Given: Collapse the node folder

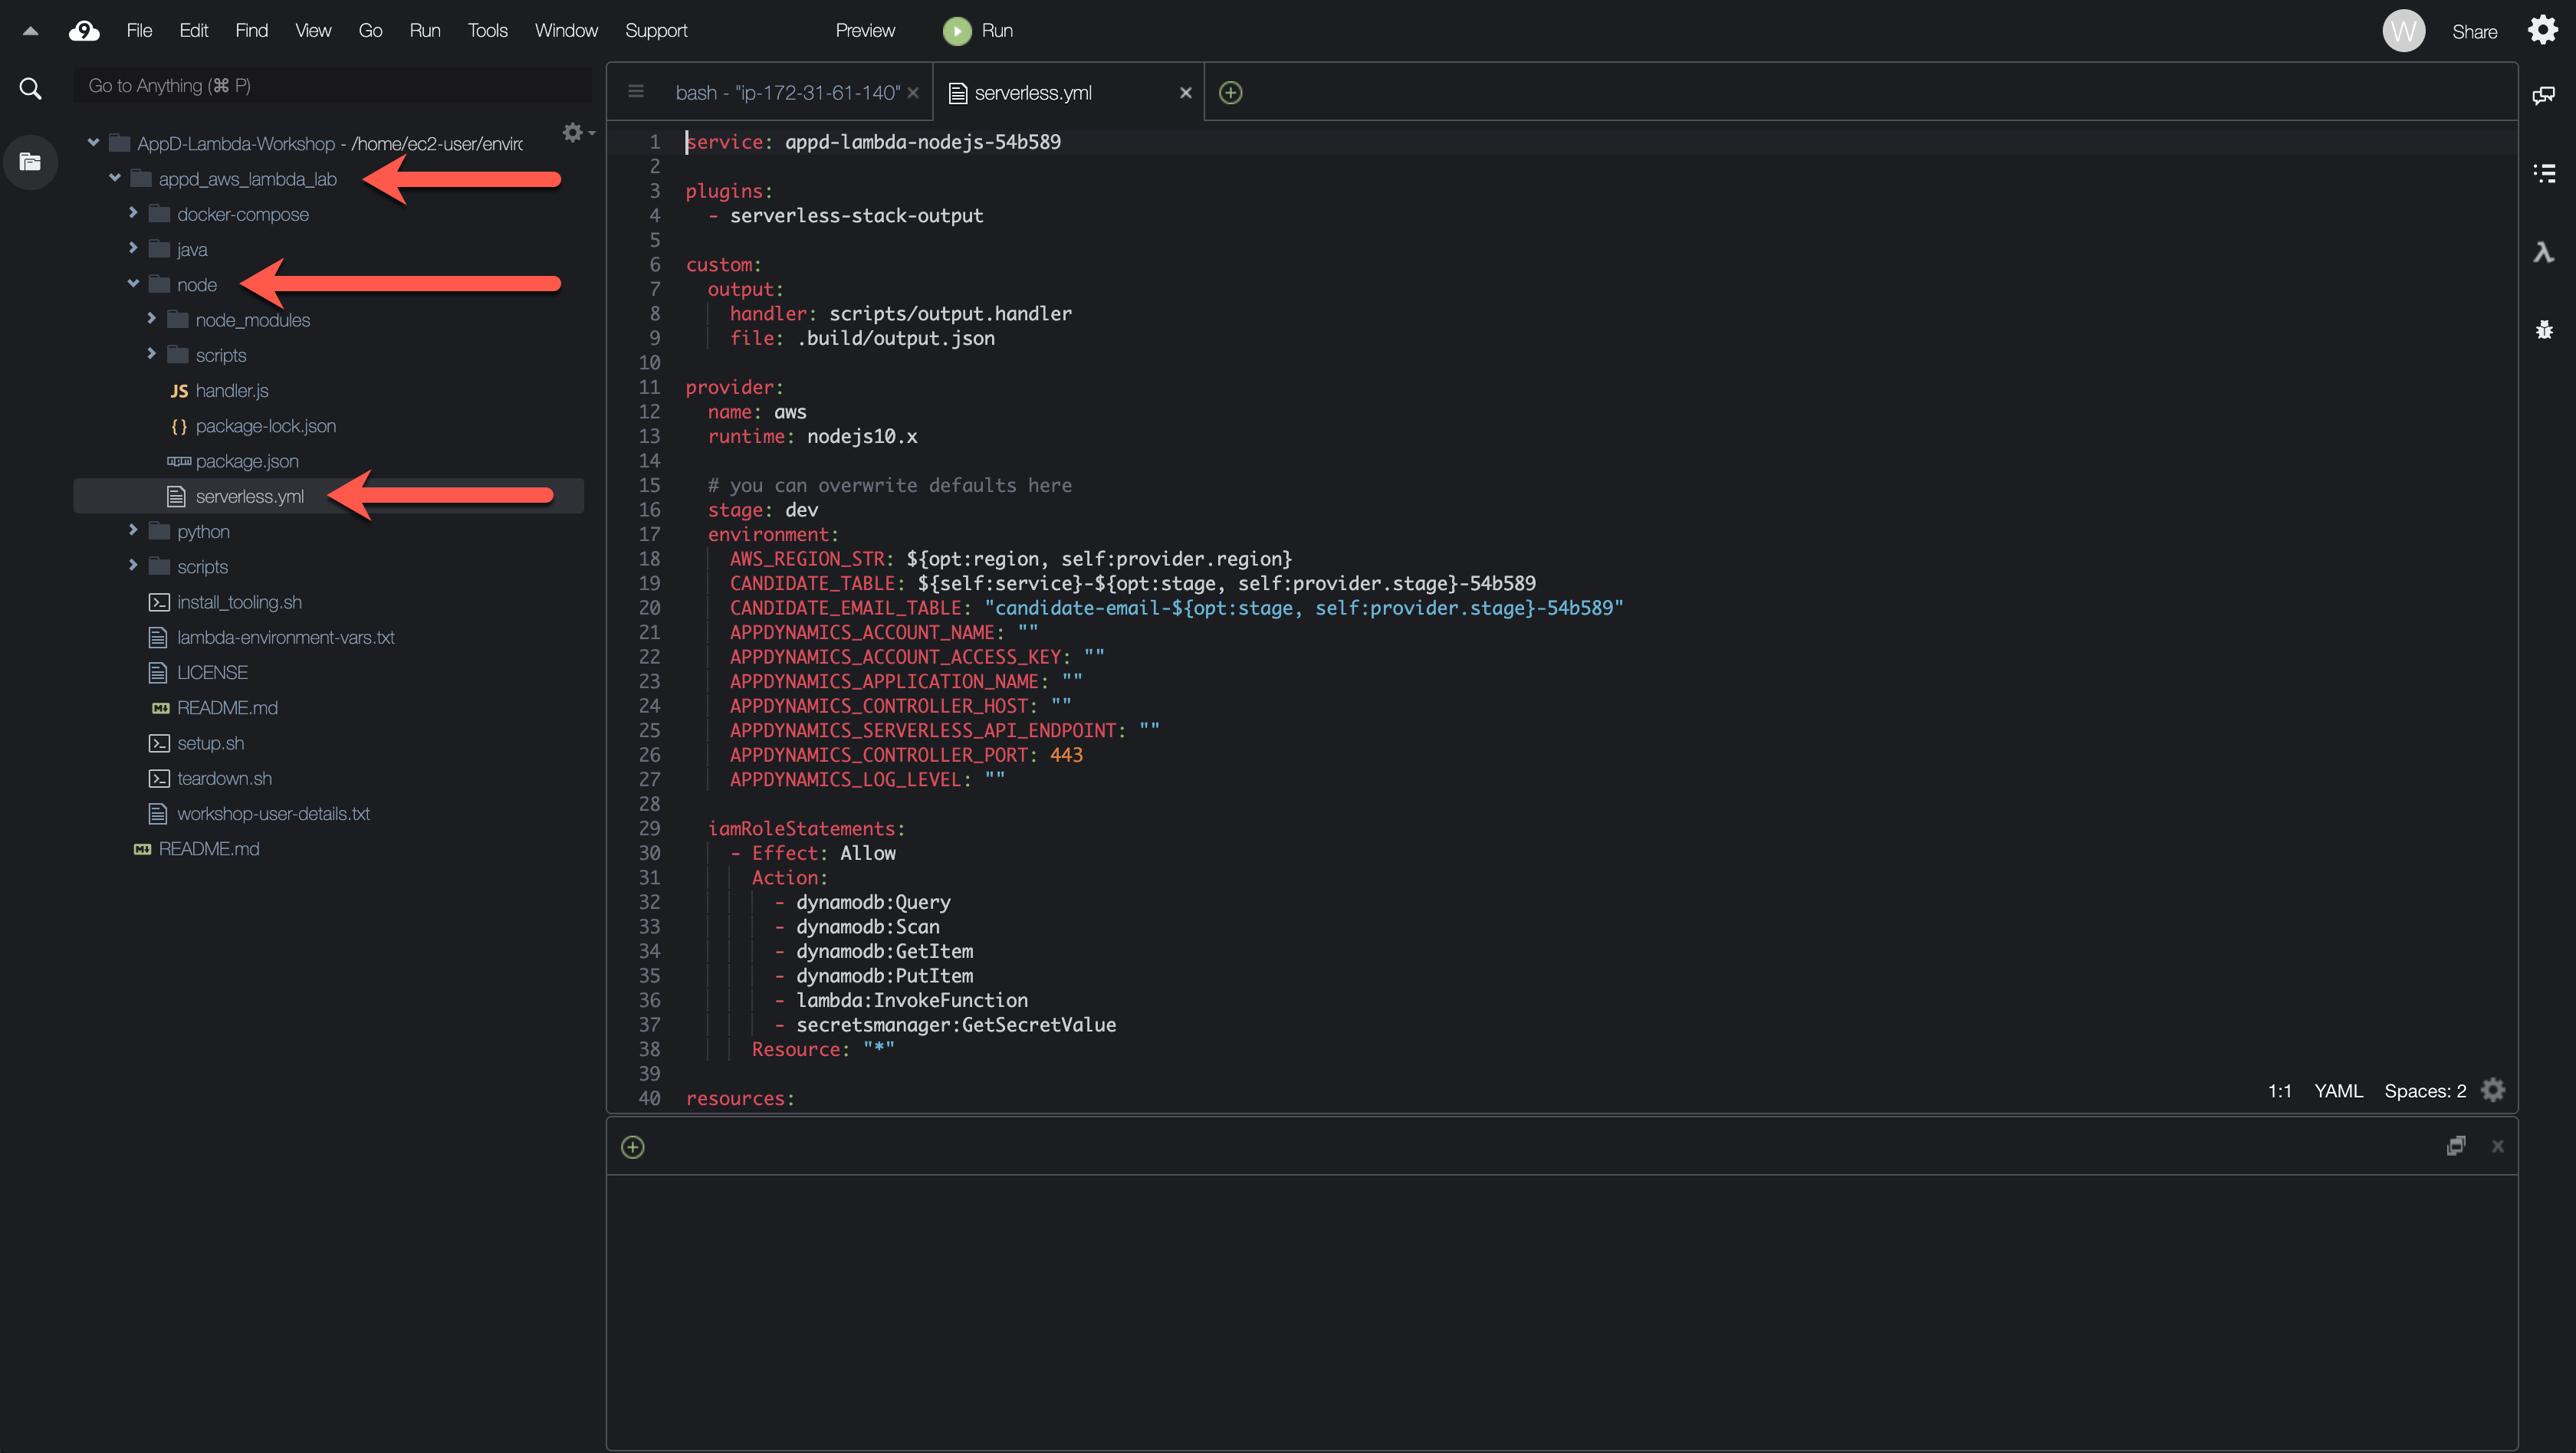Looking at the screenshot, I should [x=133, y=284].
